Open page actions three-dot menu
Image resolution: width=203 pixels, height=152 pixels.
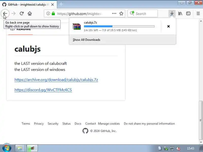[114, 13]
